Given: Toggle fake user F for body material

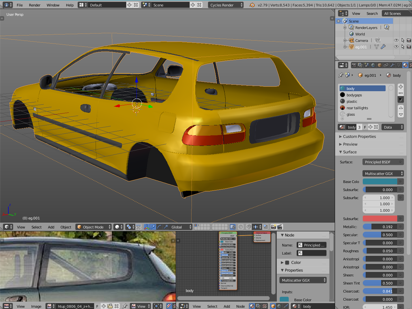Looking at the screenshot, I should click(365, 127).
